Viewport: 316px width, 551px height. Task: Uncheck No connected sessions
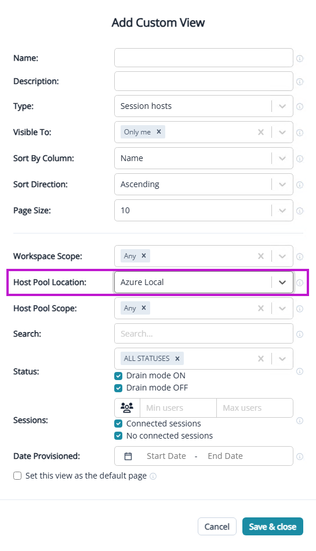(x=118, y=436)
